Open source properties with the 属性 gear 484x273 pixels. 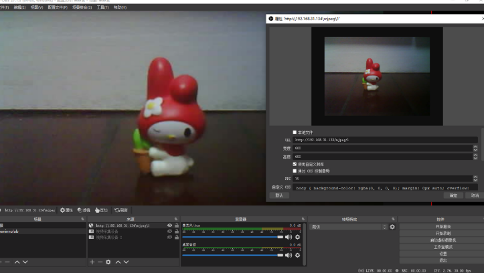pyautogui.click(x=66, y=209)
